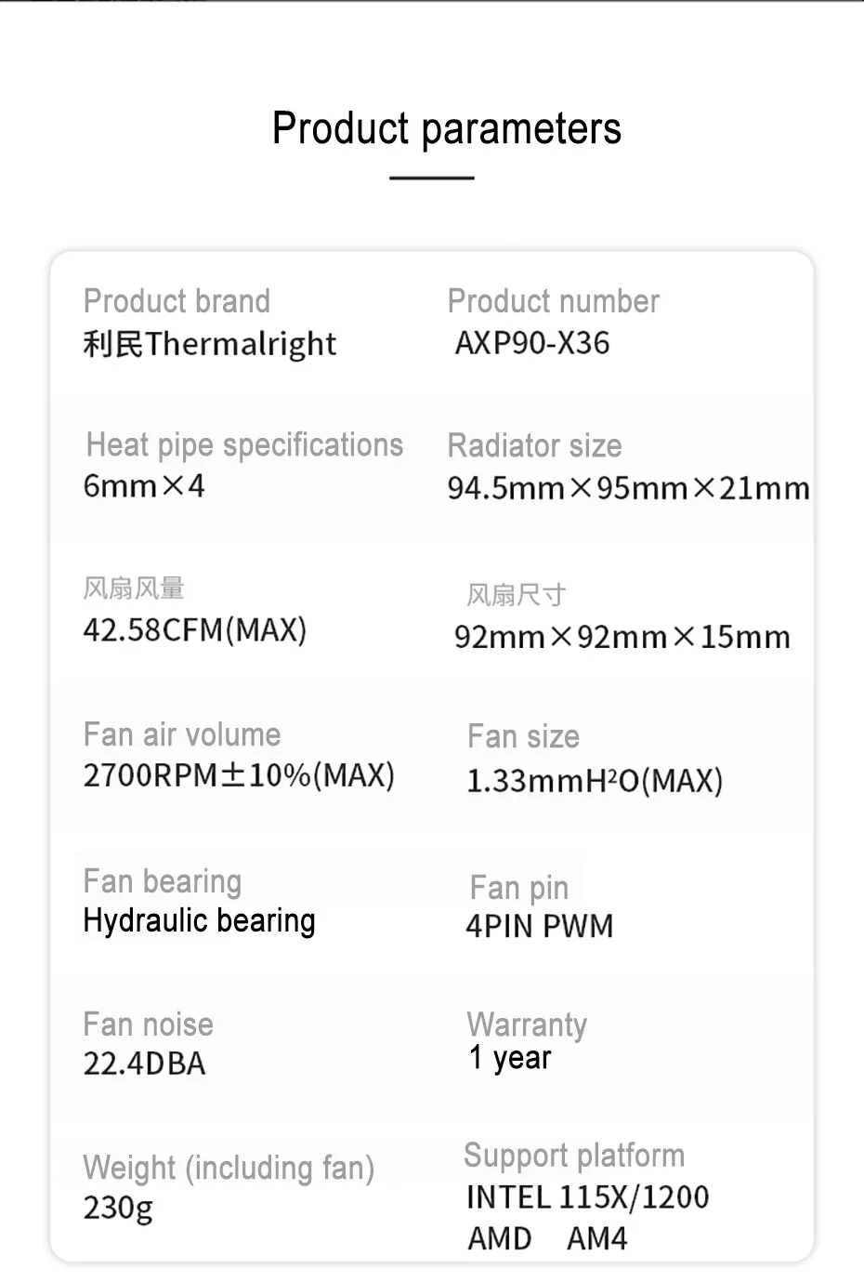The image size is (864, 1282).
Task: Click the 22.4DBA noise value
Action: click(144, 1064)
